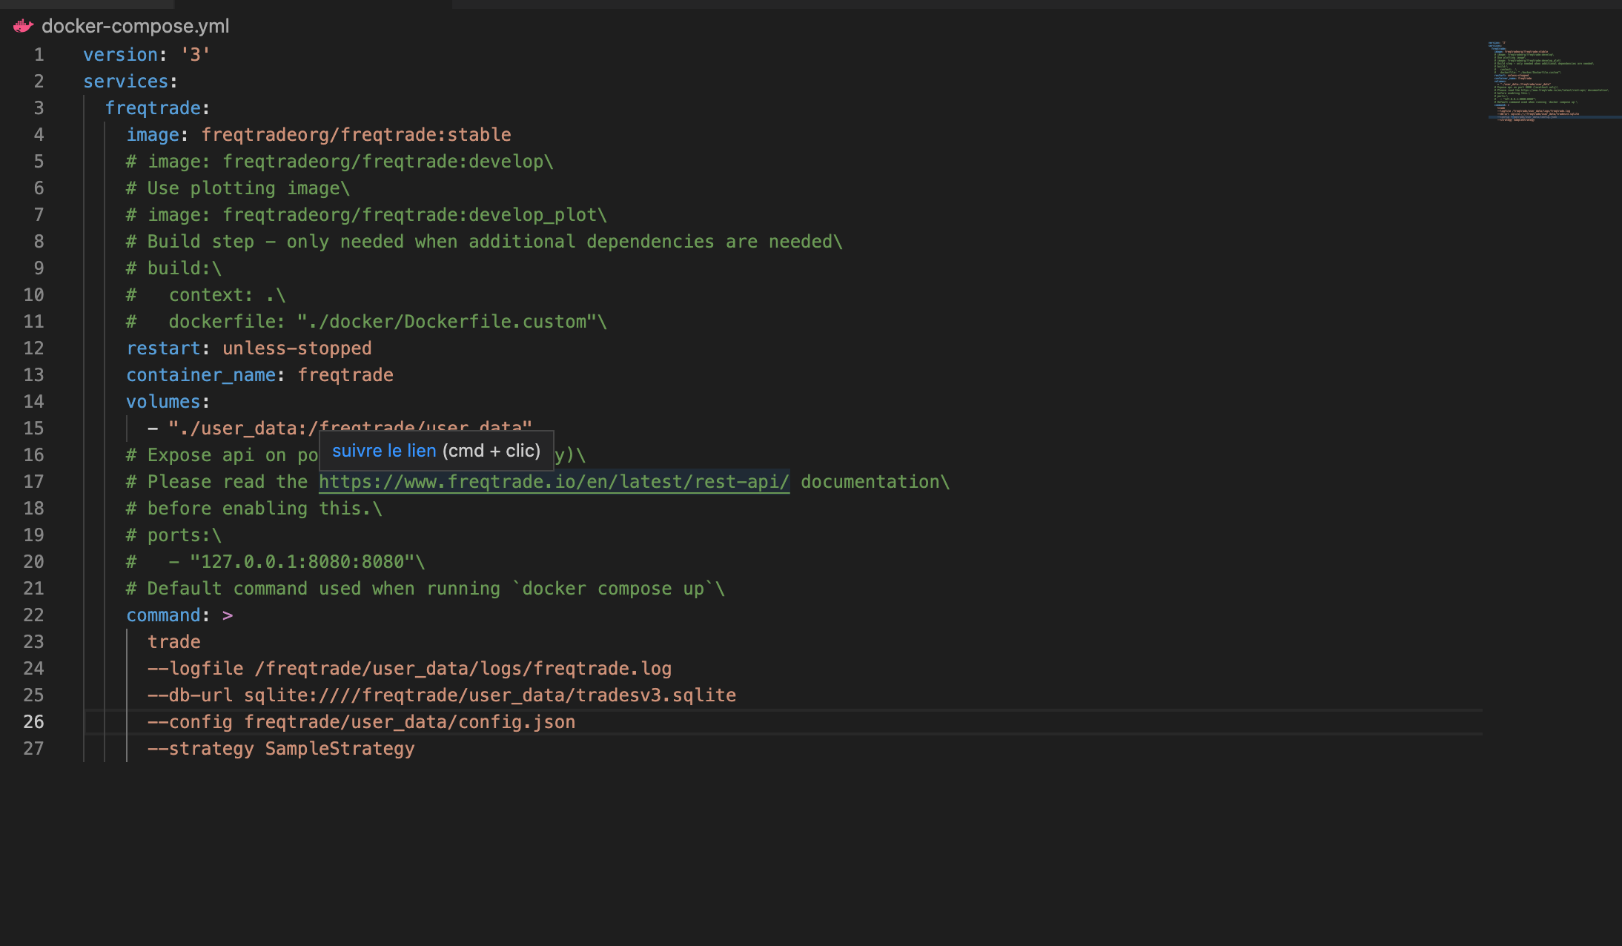Select the freqtrade service name

pyautogui.click(x=153, y=107)
